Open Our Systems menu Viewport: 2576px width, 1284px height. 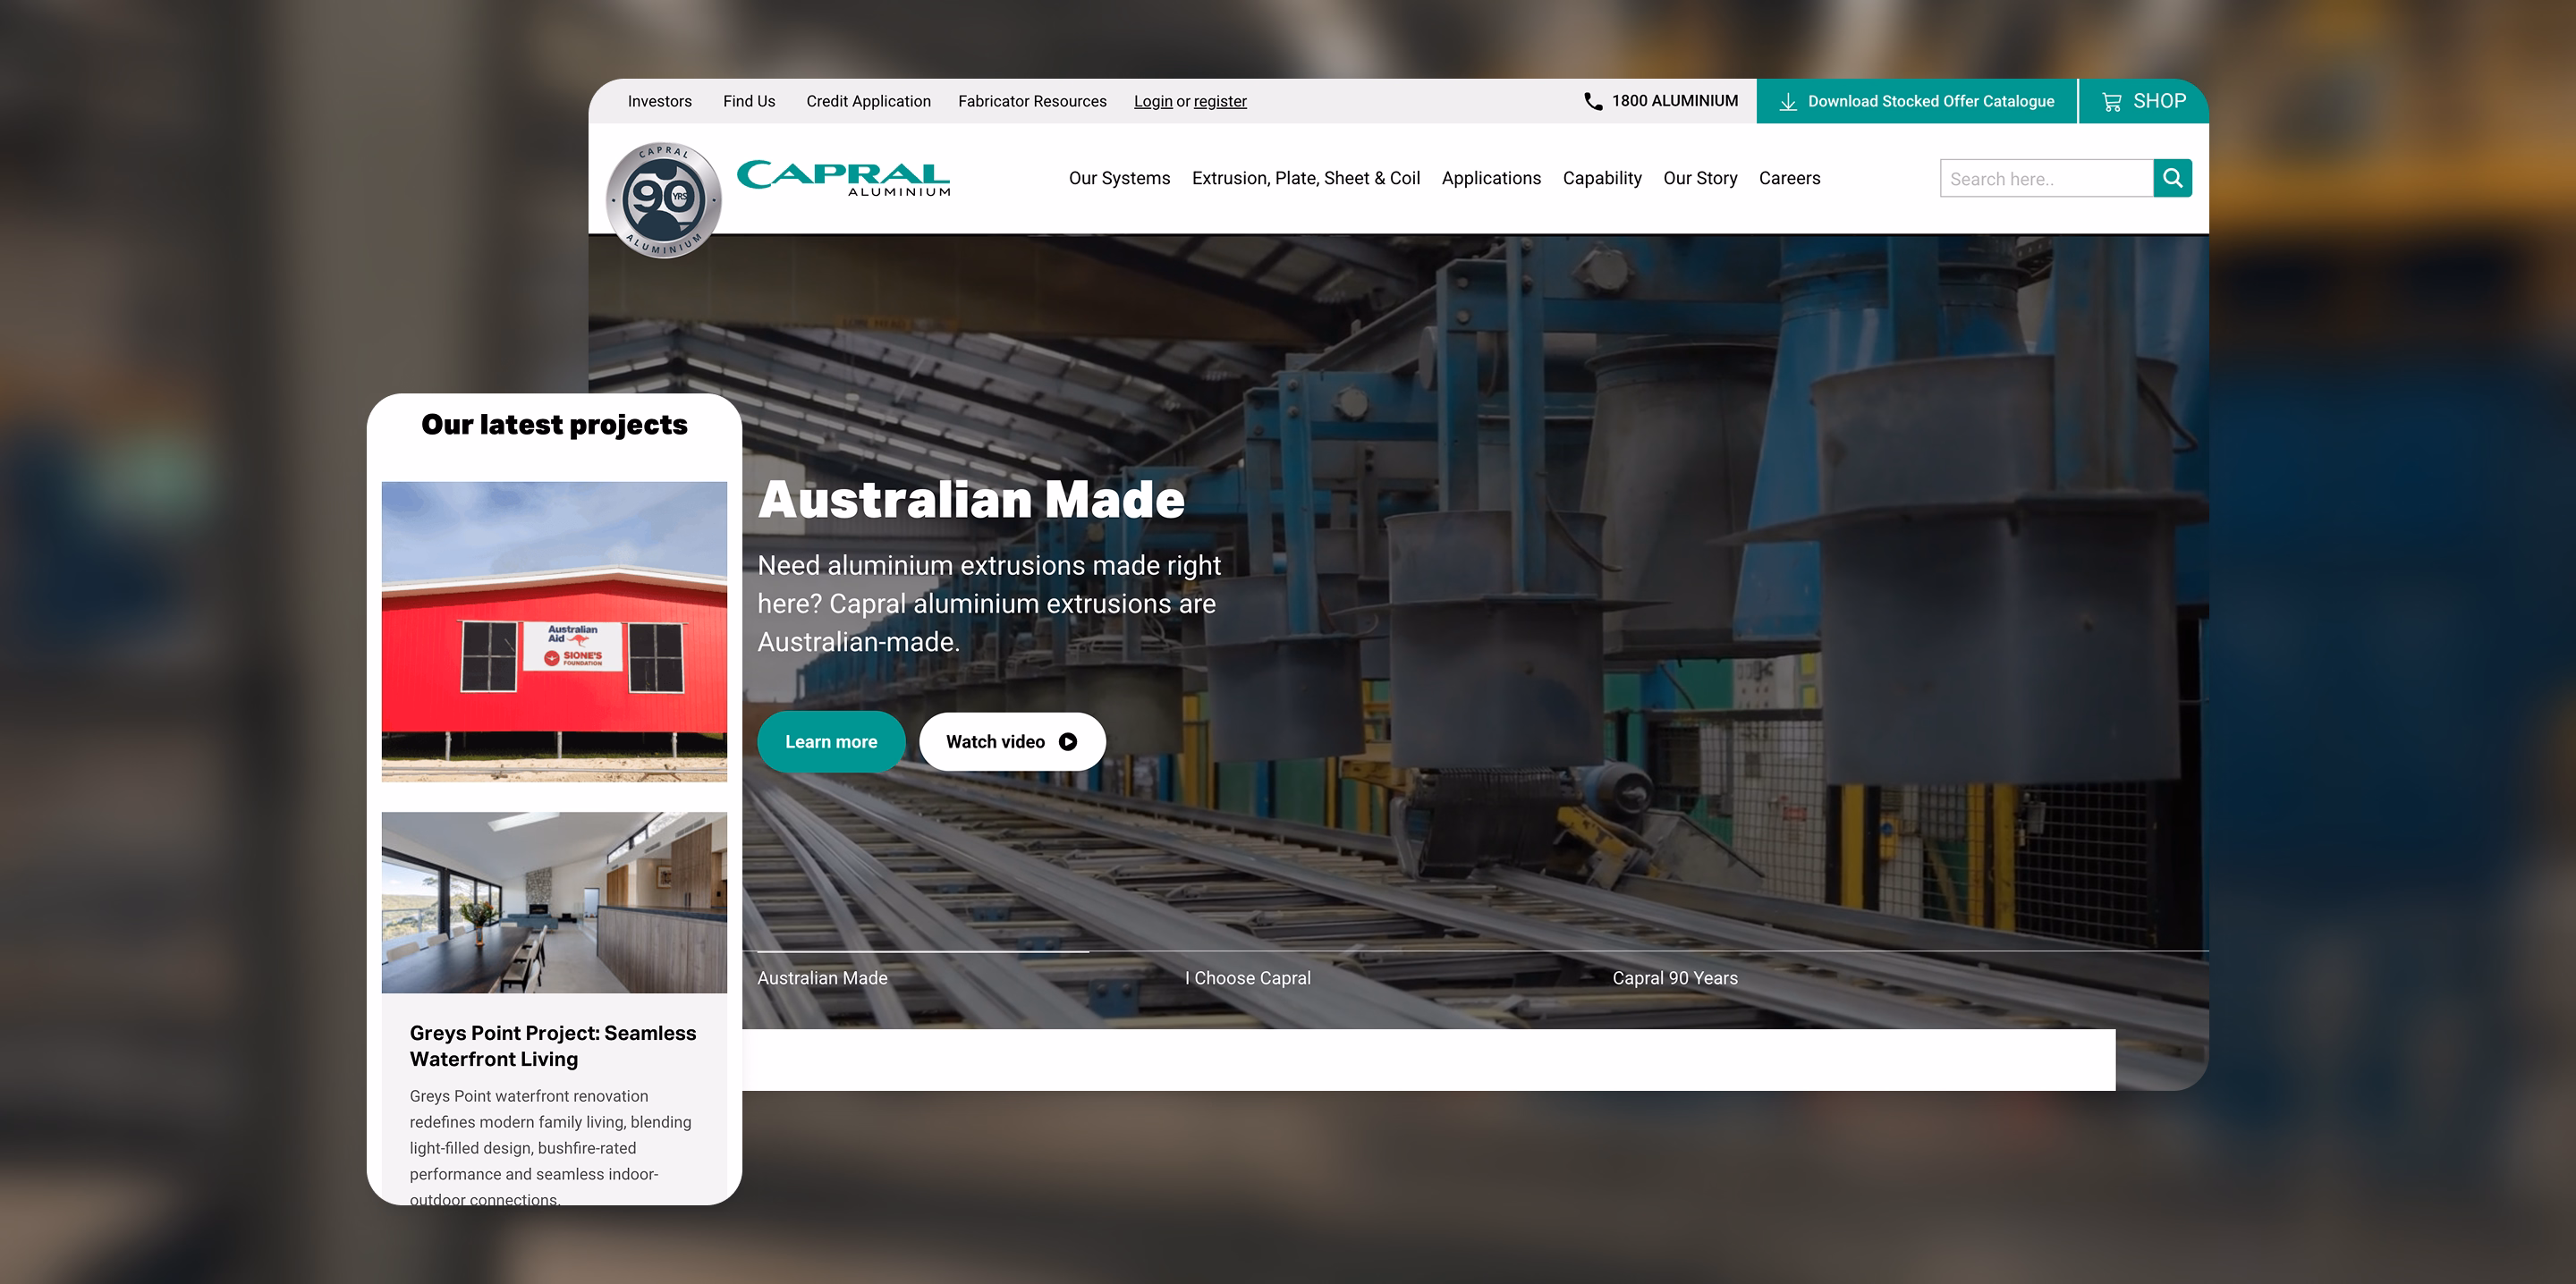1119,178
